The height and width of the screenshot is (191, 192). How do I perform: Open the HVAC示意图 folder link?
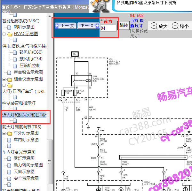coord(26,34)
